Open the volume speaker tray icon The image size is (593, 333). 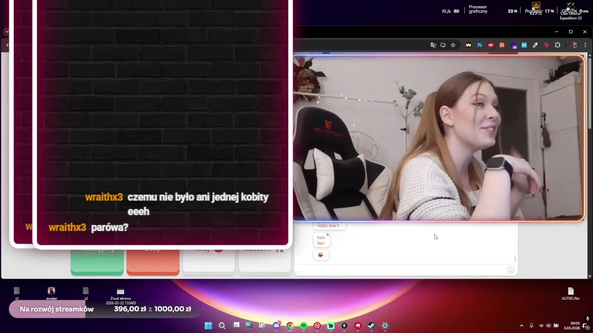[549, 326]
